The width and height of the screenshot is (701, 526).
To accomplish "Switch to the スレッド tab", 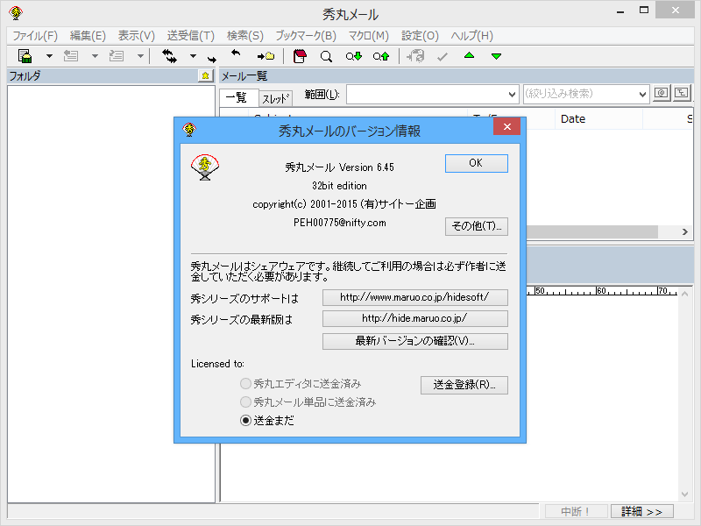I will click(274, 98).
